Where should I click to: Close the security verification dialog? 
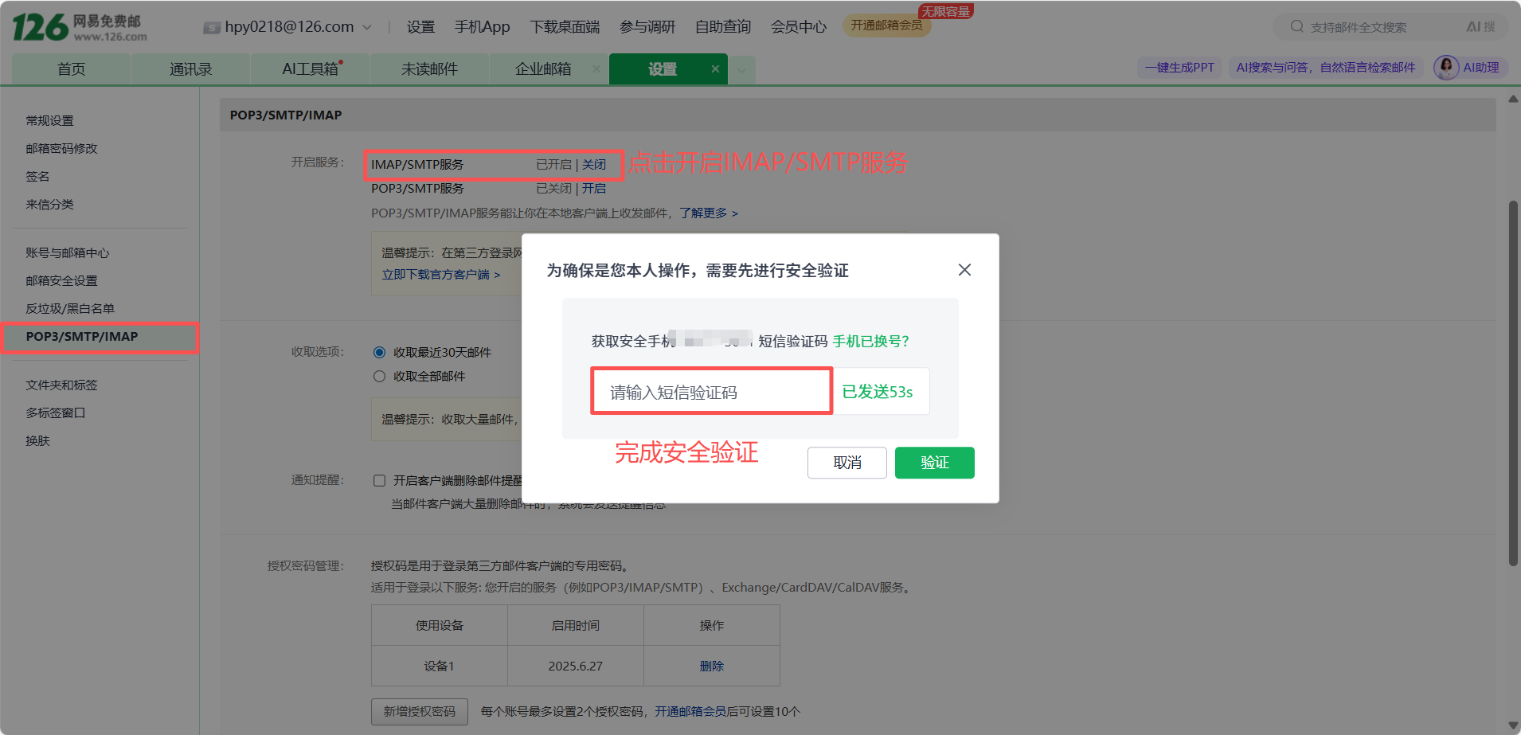pyautogui.click(x=964, y=270)
